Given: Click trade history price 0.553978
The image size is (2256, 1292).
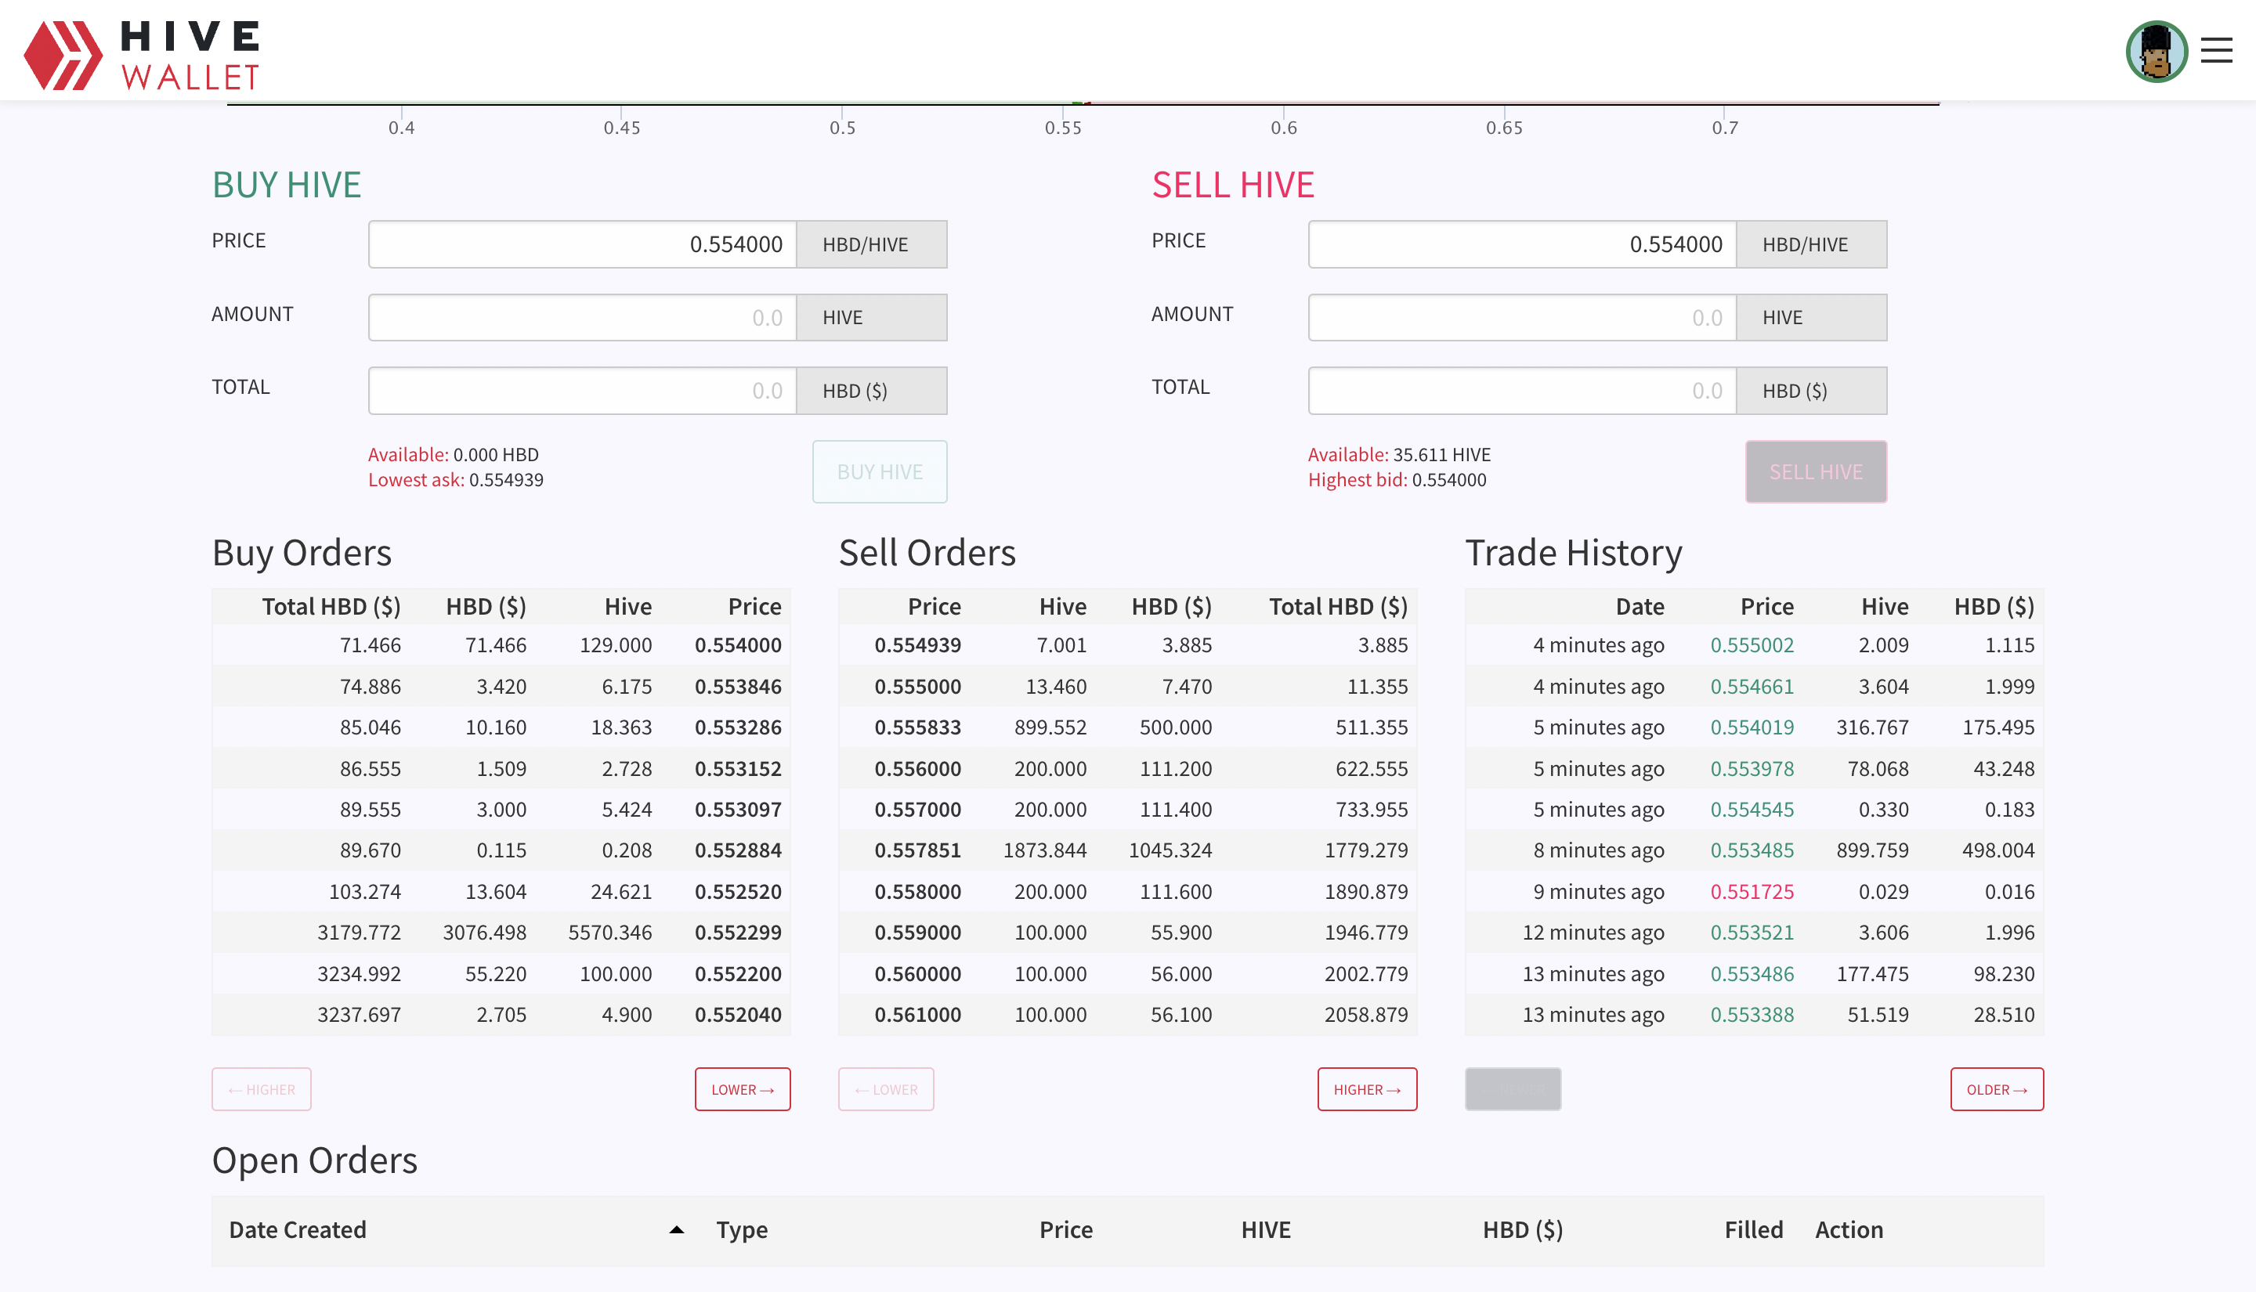Looking at the screenshot, I should [x=1752, y=768].
